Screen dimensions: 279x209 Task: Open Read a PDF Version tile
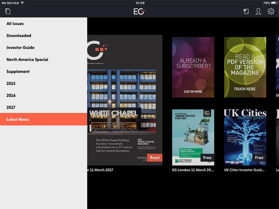pyautogui.click(x=245, y=67)
